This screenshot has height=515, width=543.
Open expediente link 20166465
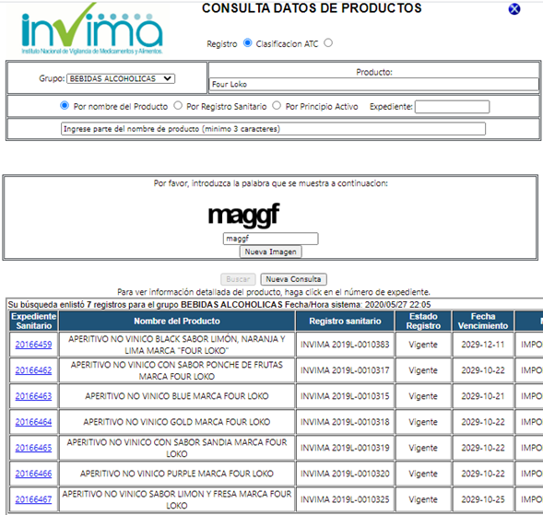(x=33, y=448)
